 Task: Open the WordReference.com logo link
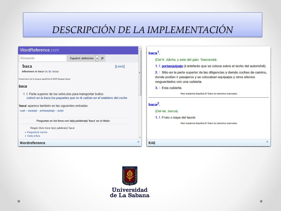click(40, 50)
